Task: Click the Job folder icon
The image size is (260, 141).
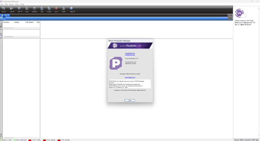Action: pyautogui.click(x=11, y=9)
